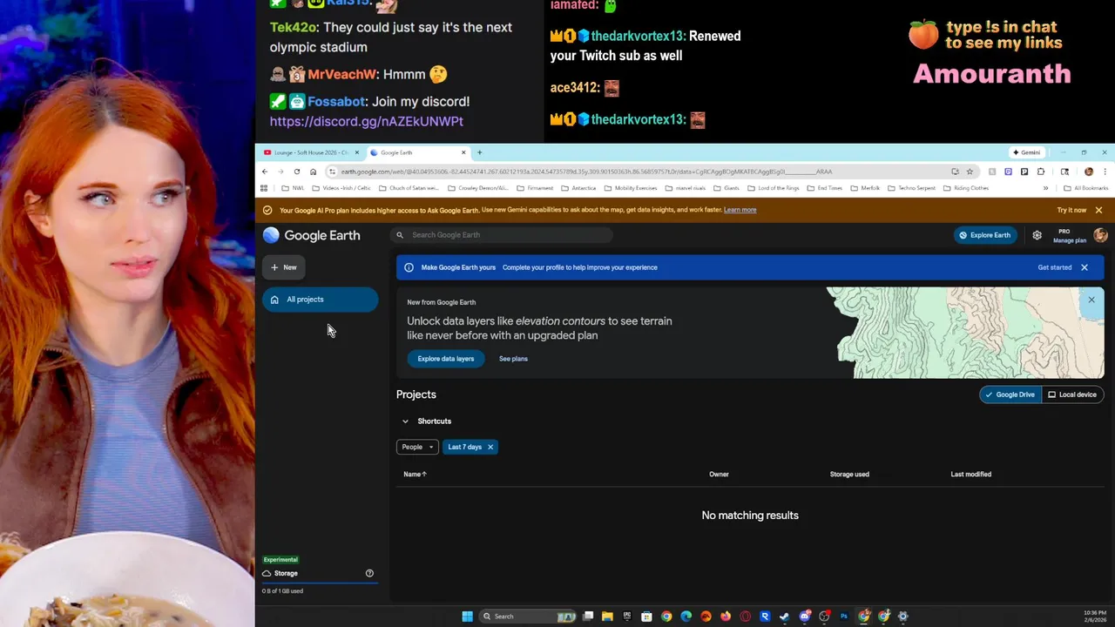The image size is (1115, 627).
Task: Click the search magnifier icon in Google Earth
Action: [400, 235]
